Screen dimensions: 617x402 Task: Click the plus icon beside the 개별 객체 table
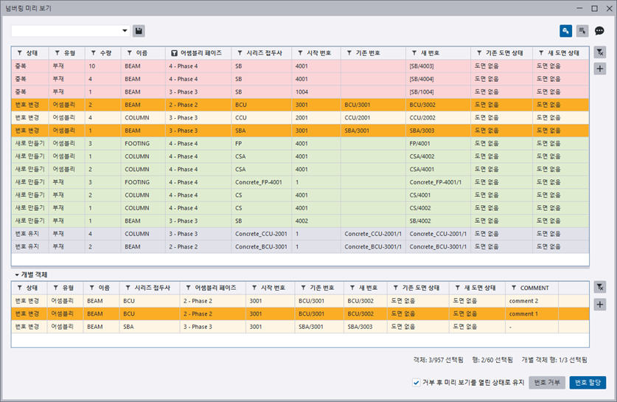point(599,304)
